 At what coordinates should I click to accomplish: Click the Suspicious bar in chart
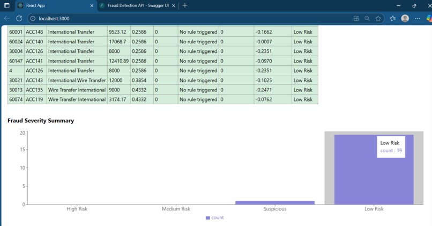(275, 202)
